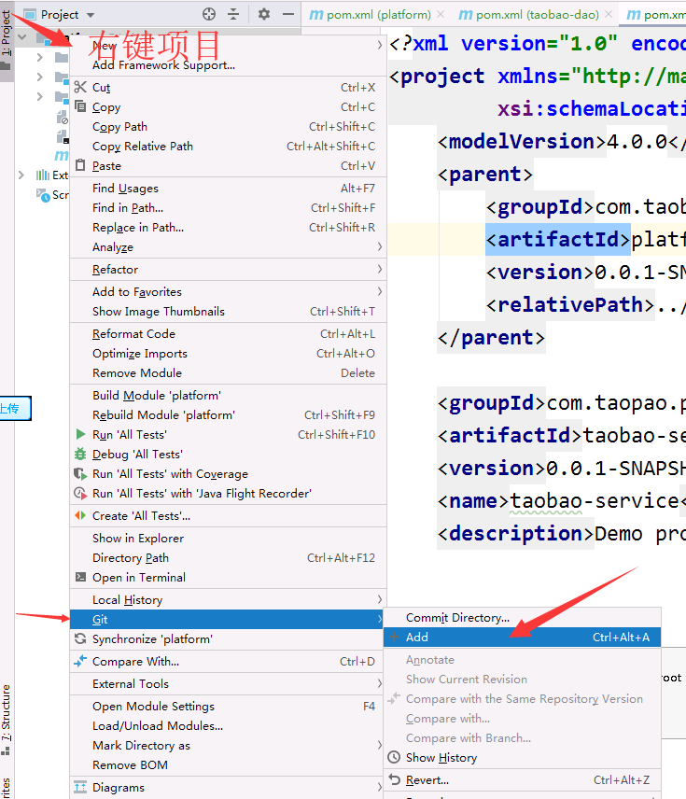
Task: Choose Commit Directory... in Git submenu
Action: point(523,618)
